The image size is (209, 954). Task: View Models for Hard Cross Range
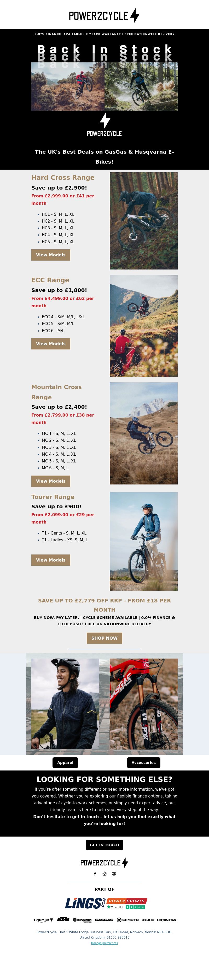pyautogui.click(x=51, y=255)
